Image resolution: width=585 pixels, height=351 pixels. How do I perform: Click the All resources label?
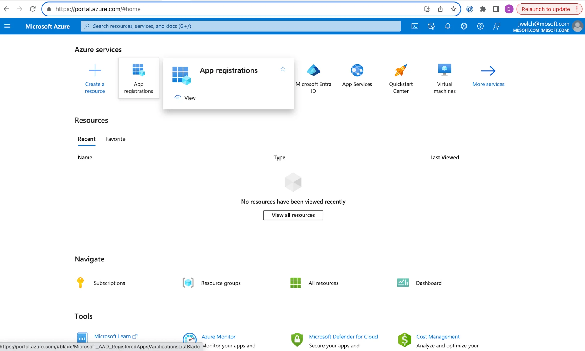click(323, 283)
